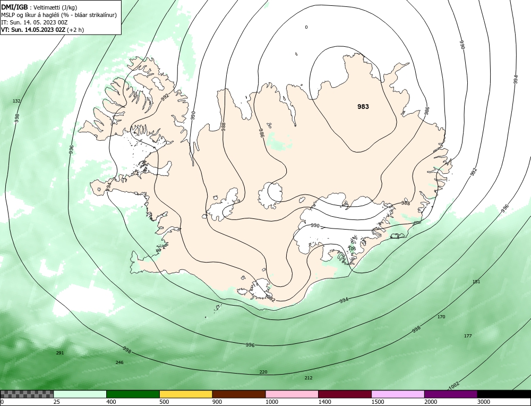Pick the dark green 400–500 legend swatch
The width and height of the screenshot is (531, 406).
[133, 394]
